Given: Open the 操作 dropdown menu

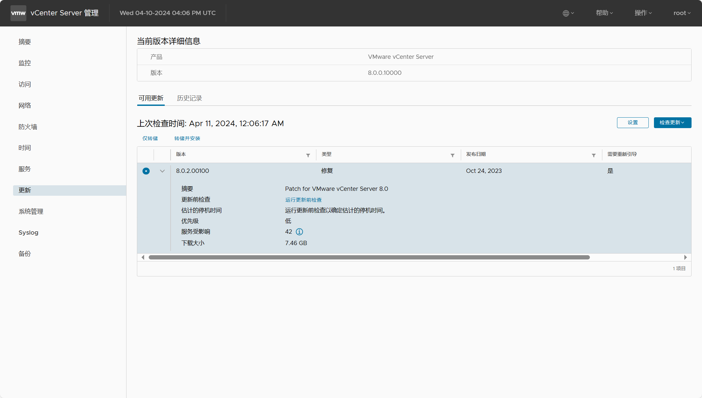Looking at the screenshot, I should pos(643,13).
